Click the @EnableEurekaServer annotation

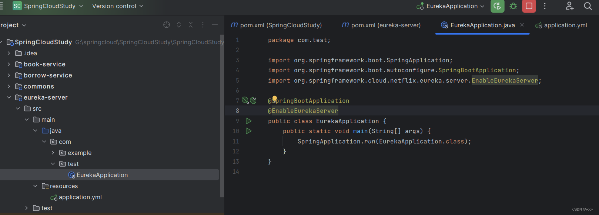click(303, 111)
